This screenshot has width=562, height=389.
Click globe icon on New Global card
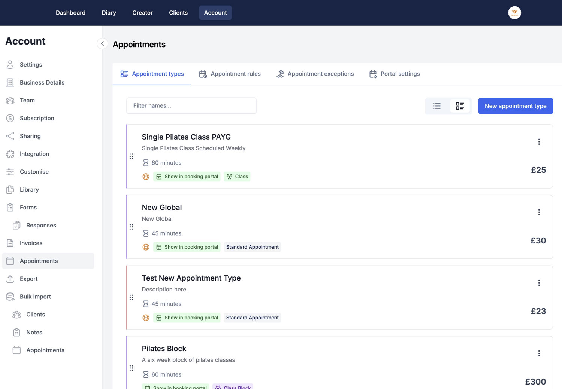146,247
